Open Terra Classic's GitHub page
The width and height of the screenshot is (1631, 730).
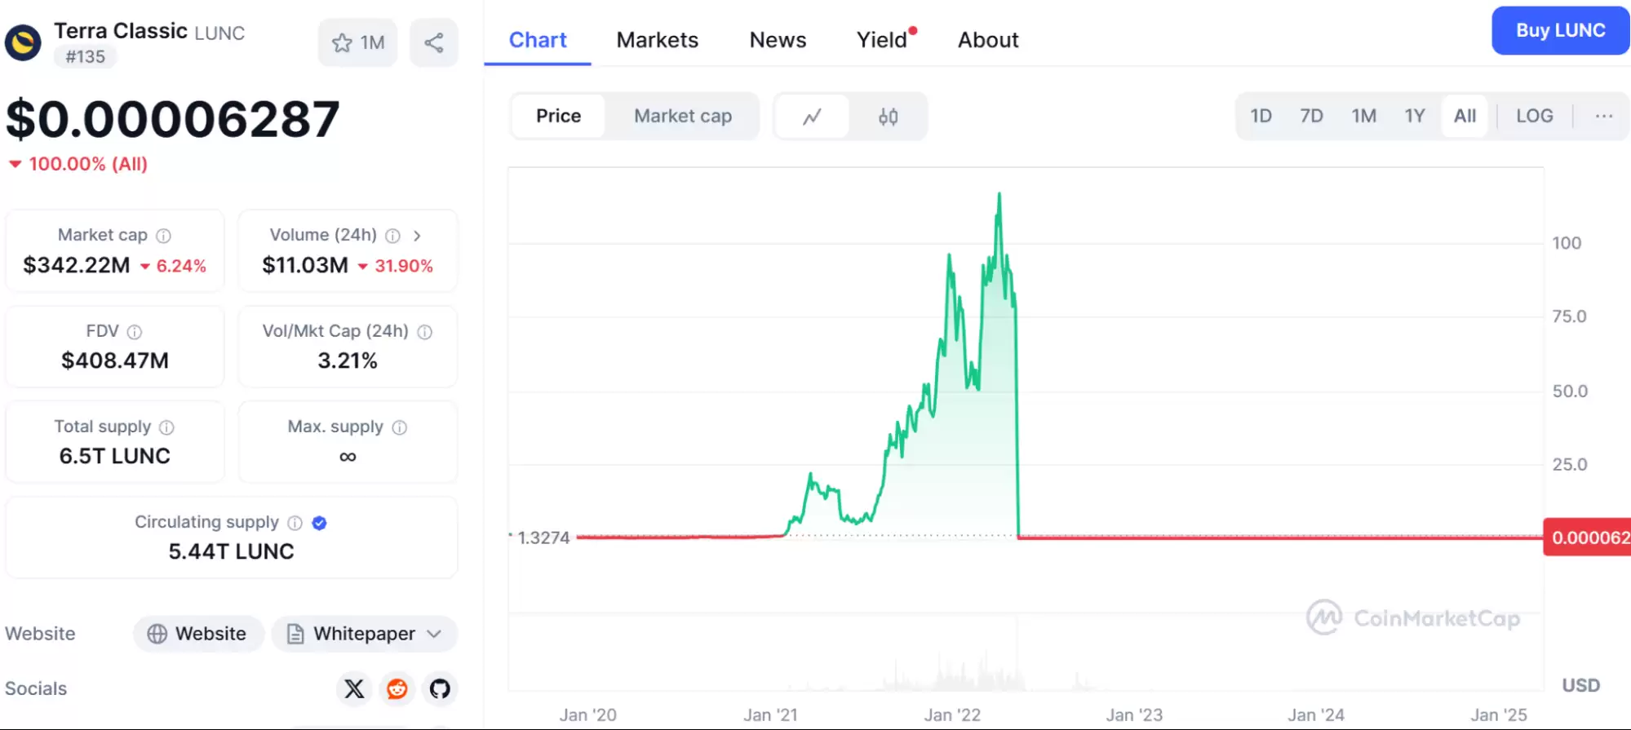coord(441,688)
